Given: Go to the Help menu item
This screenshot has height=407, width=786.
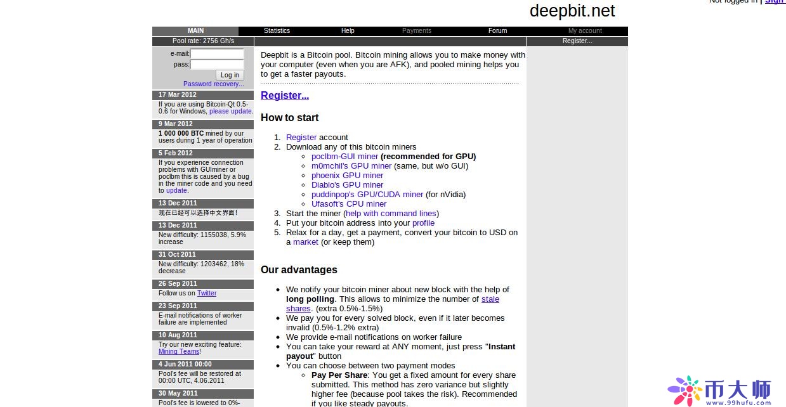Looking at the screenshot, I should click(x=348, y=31).
